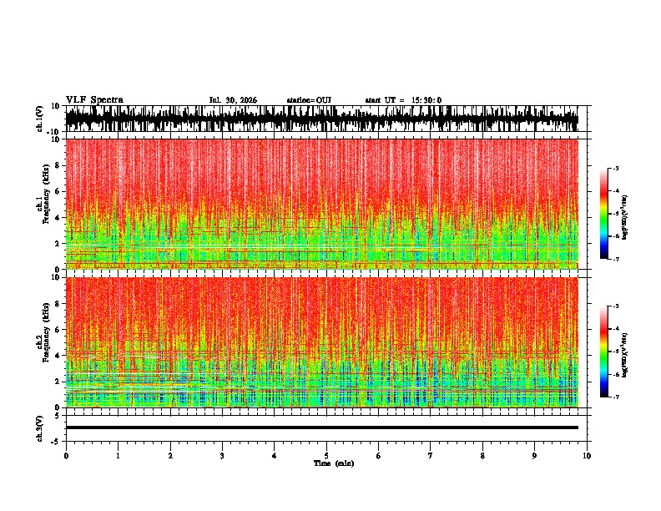Click the "-6" label on ch.1 colorbar
The width and height of the screenshot is (661, 511).
[615, 236]
